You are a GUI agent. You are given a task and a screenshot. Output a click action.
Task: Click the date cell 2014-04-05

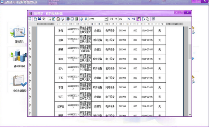pos(147,78)
